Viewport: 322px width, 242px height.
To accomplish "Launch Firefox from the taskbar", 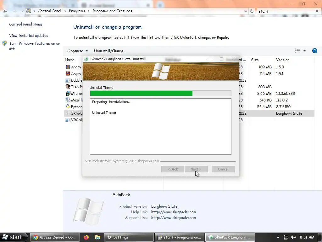I will click(x=86, y=237).
